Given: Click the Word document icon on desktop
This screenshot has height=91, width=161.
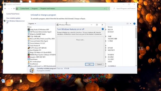Looking at the screenshot, I should (x=3, y=81).
